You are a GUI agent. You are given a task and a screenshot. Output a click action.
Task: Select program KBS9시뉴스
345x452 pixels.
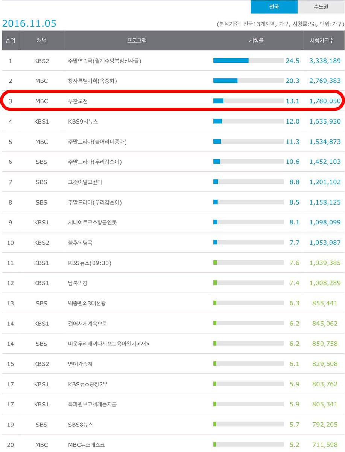point(83,121)
